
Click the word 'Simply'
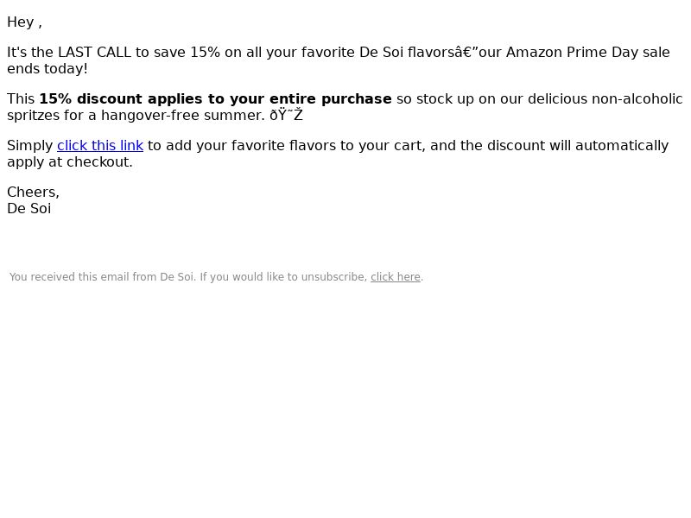tap(30, 145)
